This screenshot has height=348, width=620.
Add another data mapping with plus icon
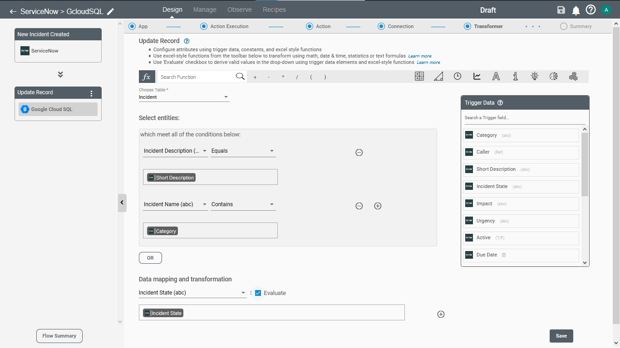pyautogui.click(x=441, y=314)
